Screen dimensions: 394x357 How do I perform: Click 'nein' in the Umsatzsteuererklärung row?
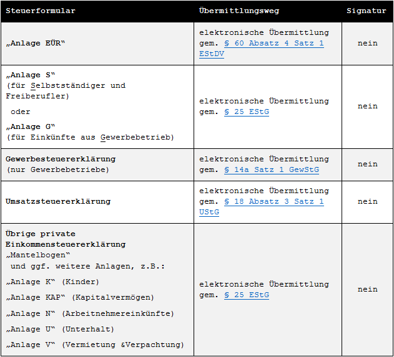[x=367, y=202]
